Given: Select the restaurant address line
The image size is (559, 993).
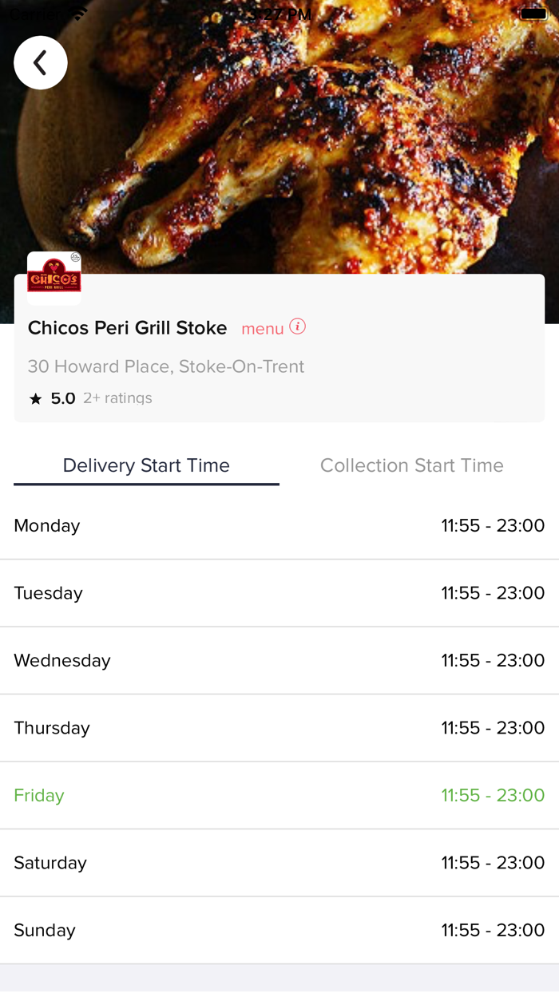Looking at the screenshot, I should (x=166, y=366).
